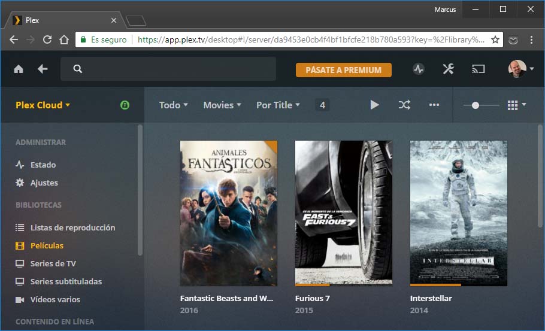Click the Fantastic Beasts title link
Screen dimensions: 545x331
pos(226,298)
